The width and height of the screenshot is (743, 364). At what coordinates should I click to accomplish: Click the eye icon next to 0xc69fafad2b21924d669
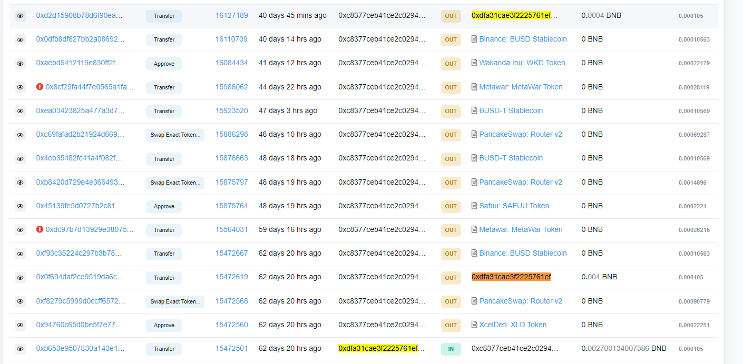coord(20,135)
